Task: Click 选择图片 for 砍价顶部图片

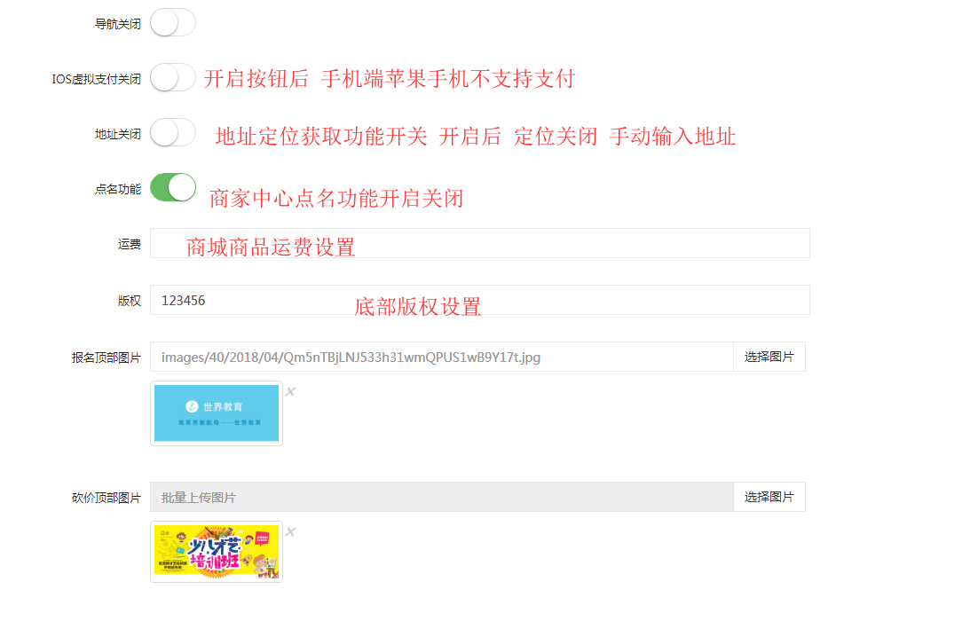Action: [x=769, y=497]
